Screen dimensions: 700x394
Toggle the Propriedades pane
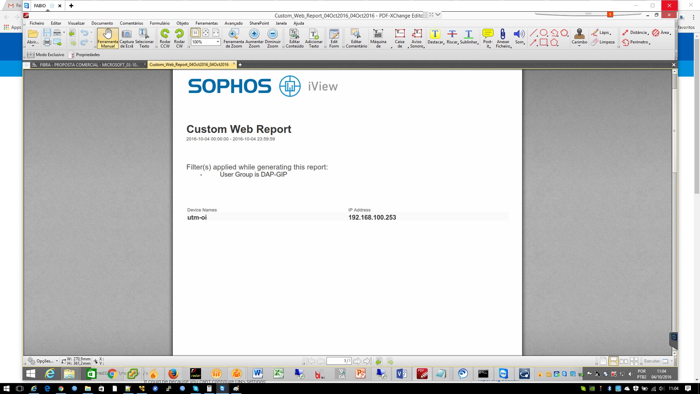click(x=85, y=55)
